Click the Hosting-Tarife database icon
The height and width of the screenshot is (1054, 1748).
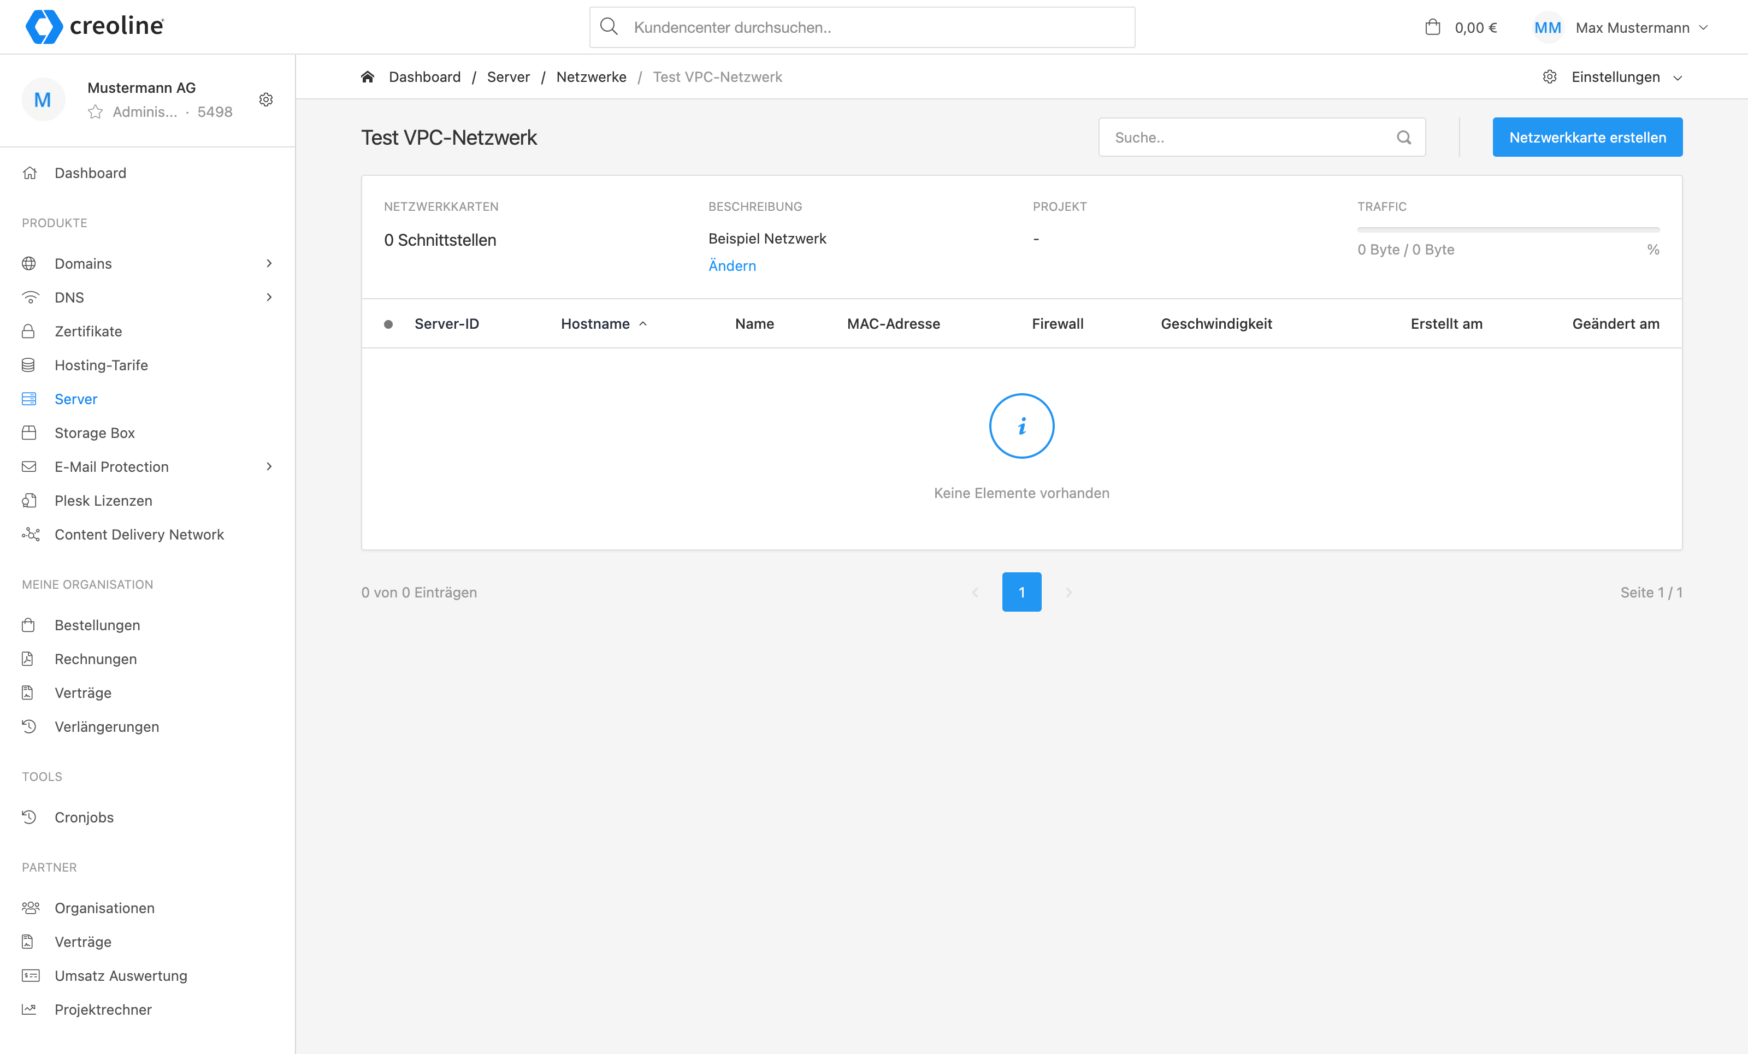pyautogui.click(x=28, y=365)
